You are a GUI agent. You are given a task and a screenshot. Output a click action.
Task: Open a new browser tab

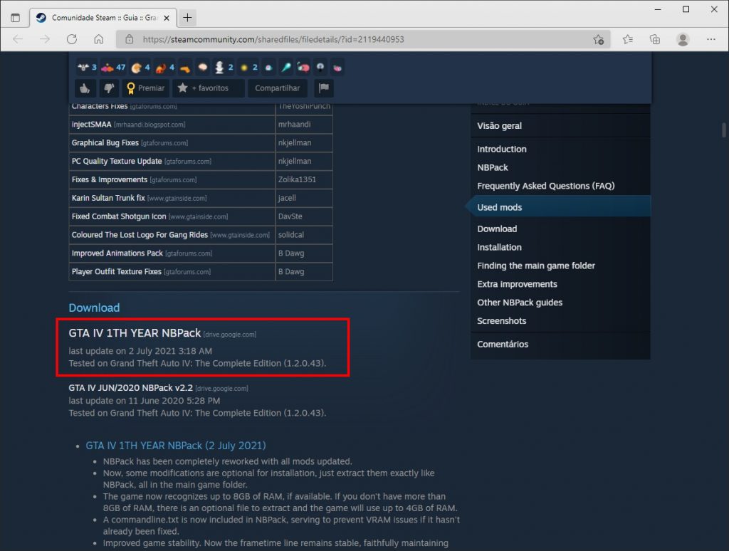click(x=187, y=17)
